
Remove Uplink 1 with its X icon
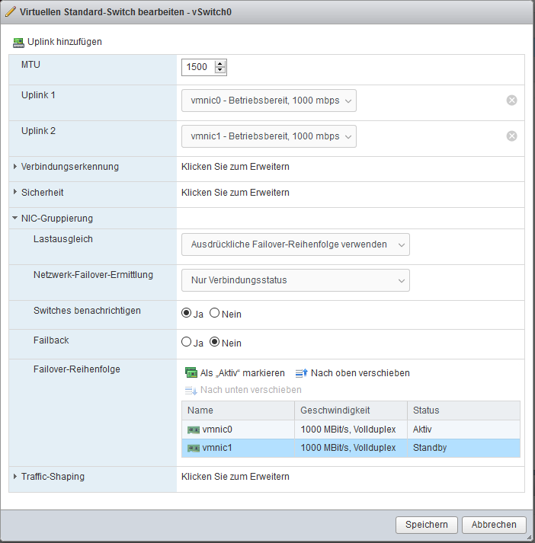[x=511, y=101]
